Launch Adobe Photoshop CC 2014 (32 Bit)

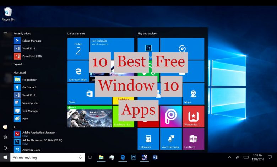click(x=38, y=142)
